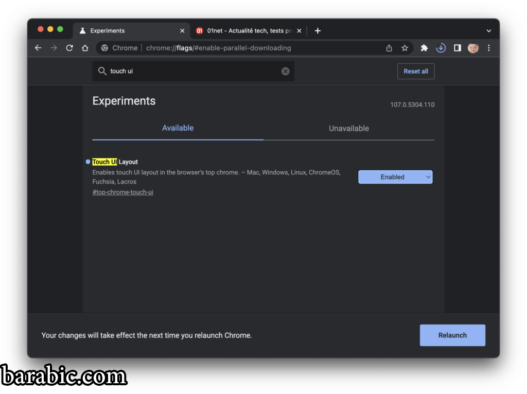Open the downloads icon in toolbar
Image resolution: width=527 pixels, height=394 pixels.
click(441, 48)
